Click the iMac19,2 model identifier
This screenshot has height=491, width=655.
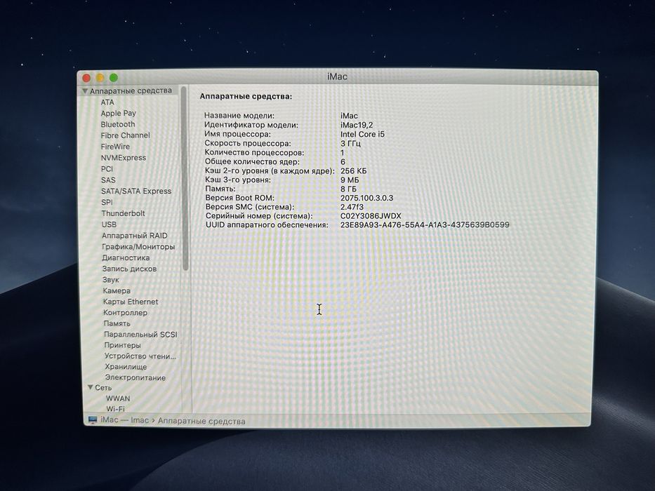357,125
